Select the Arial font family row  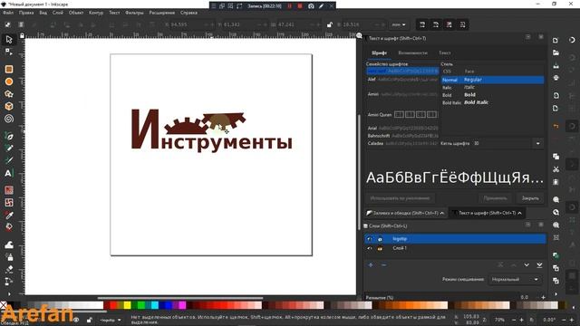[x=402, y=129]
